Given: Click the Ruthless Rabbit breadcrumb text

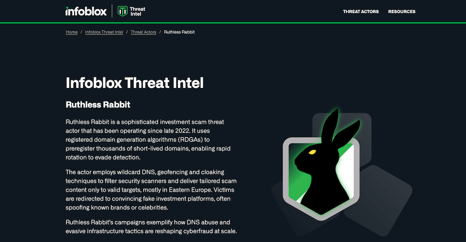Looking at the screenshot, I should (179, 32).
